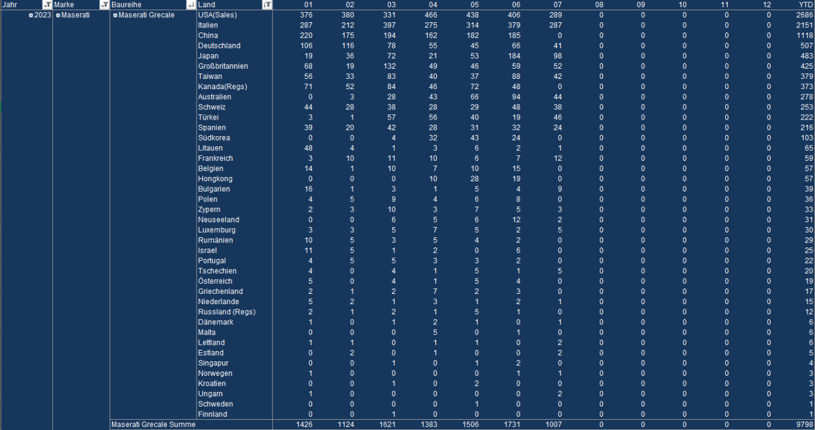Open the Land filter dropdown button
Image resolution: width=815 pixels, height=430 pixels.
(267, 5)
